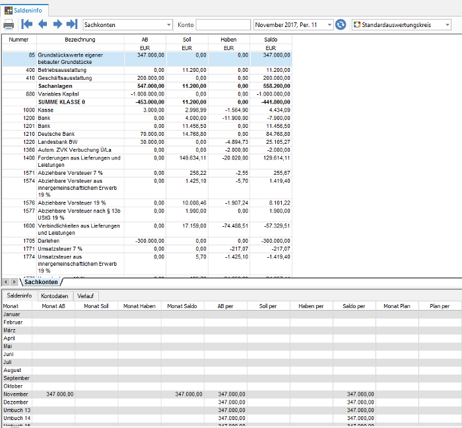Select account 1000 Kasse
Screen dimensions: 462x428
[147, 110]
